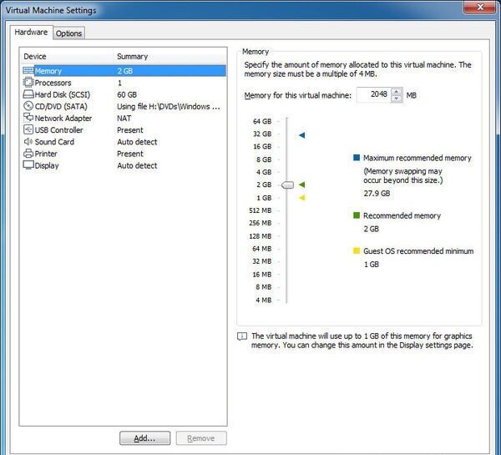Screen dimensions: 501x455
Task: Select the Memory device icon
Action: click(x=28, y=71)
